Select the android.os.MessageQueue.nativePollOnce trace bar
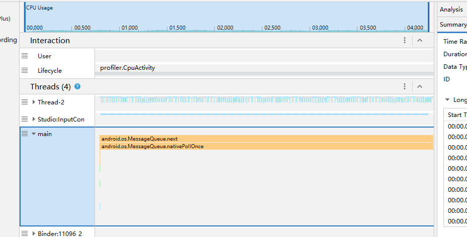467x237 pixels. 266,146
